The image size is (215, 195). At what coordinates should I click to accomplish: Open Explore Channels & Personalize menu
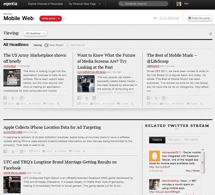point(46,4)
